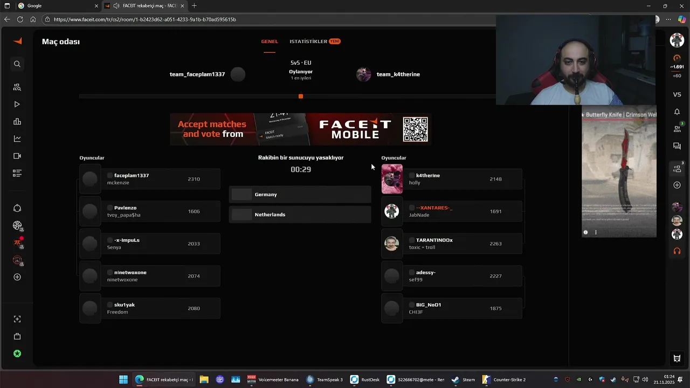Click the green star icon at sidebar bottom
Screen dimensions: 690x388
(17, 354)
